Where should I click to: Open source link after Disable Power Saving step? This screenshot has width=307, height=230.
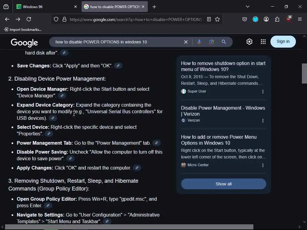(x=70, y=158)
